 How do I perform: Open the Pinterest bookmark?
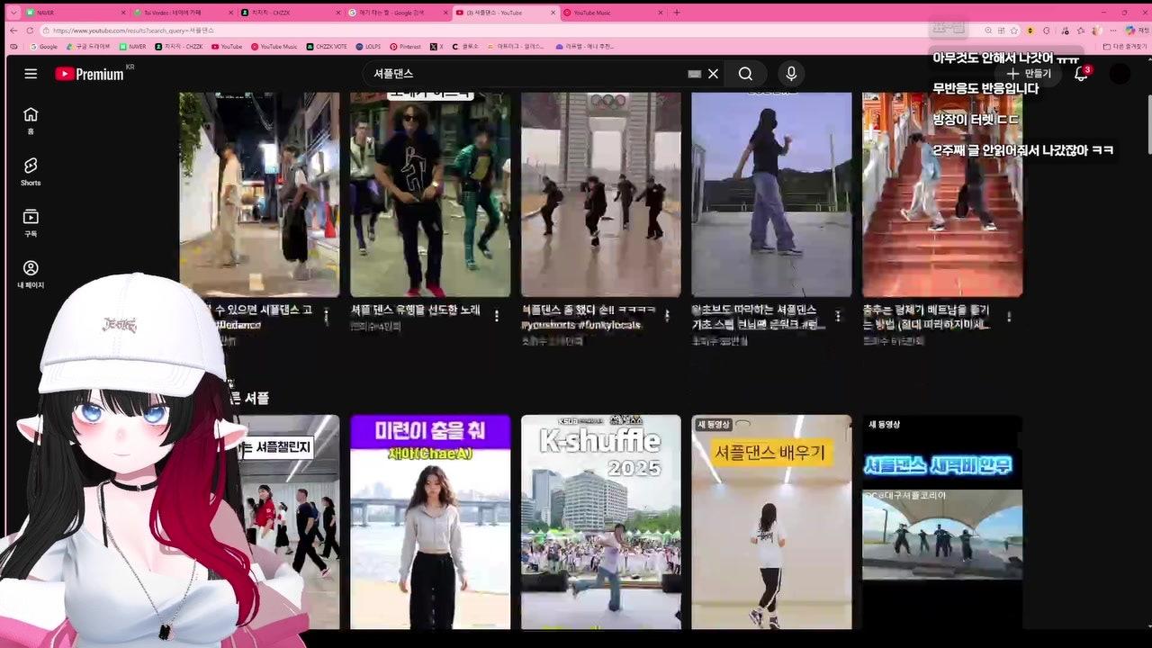click(405, 46)
